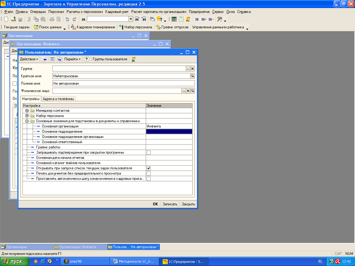Open График отпусков from the toolbar

172,27
